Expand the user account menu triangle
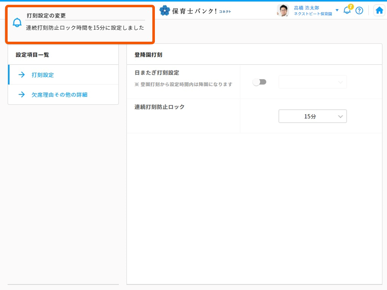The height and width of the screenshot is (290, 387). (337, 10)
